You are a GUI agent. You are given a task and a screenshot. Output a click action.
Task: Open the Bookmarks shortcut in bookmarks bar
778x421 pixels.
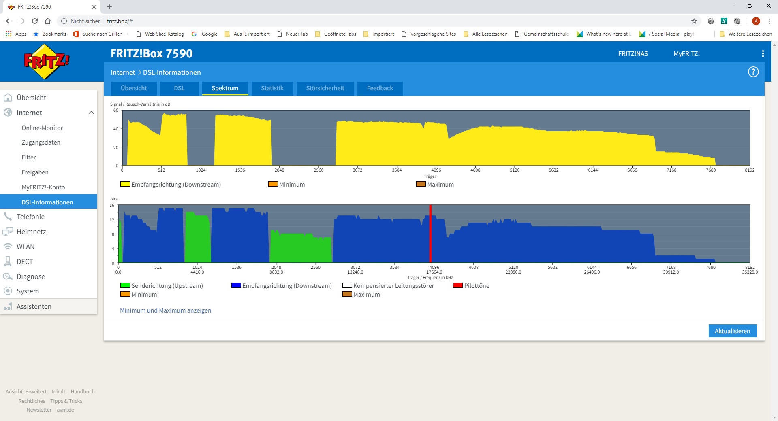50,34
